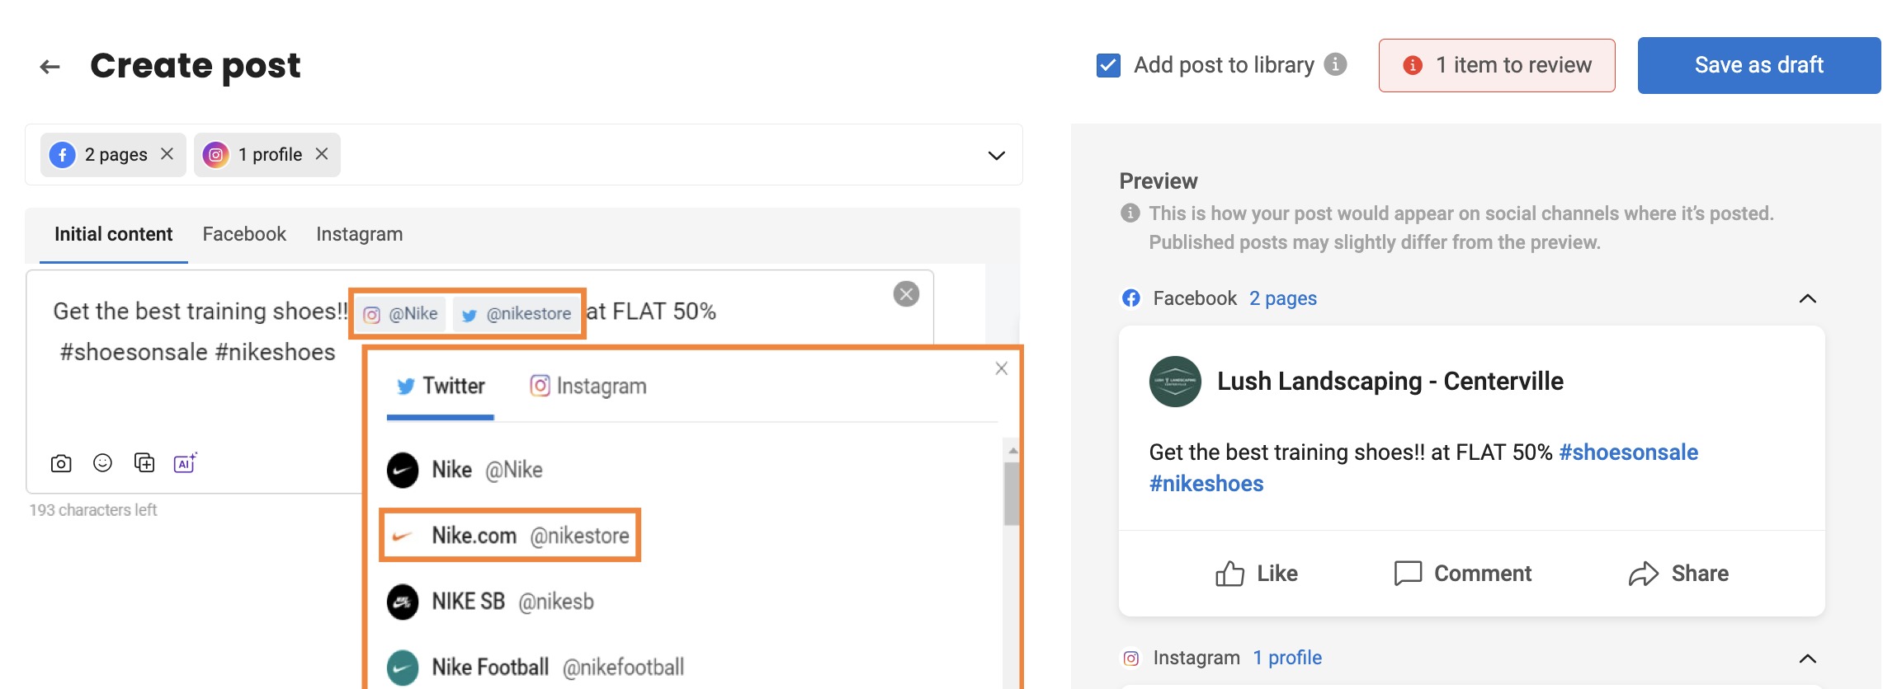1883x689 pixels.
Task: Click the add content icon in composer toolbar
Action: (x=144, y=463)
